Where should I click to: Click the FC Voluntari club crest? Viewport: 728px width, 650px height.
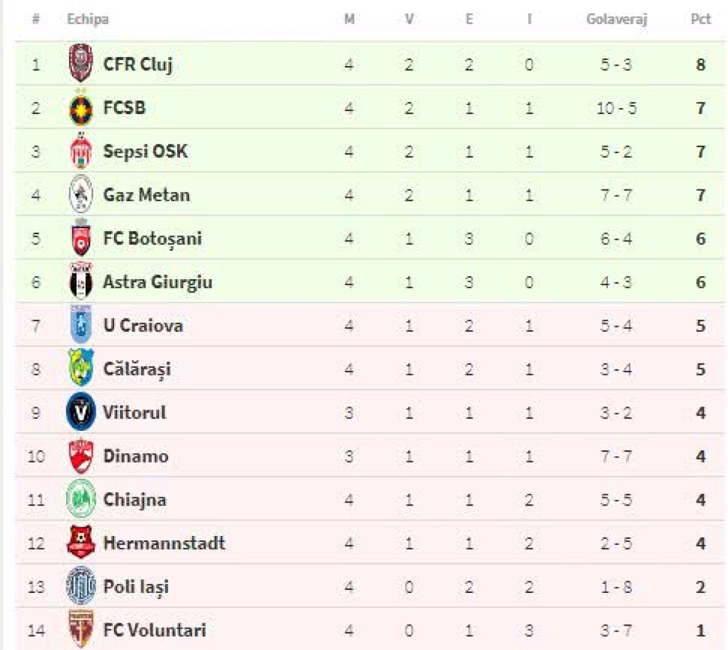point(81,630)
